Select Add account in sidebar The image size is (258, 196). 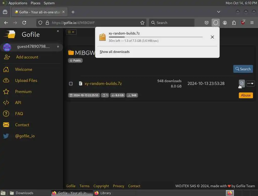(x=27, y=57)
